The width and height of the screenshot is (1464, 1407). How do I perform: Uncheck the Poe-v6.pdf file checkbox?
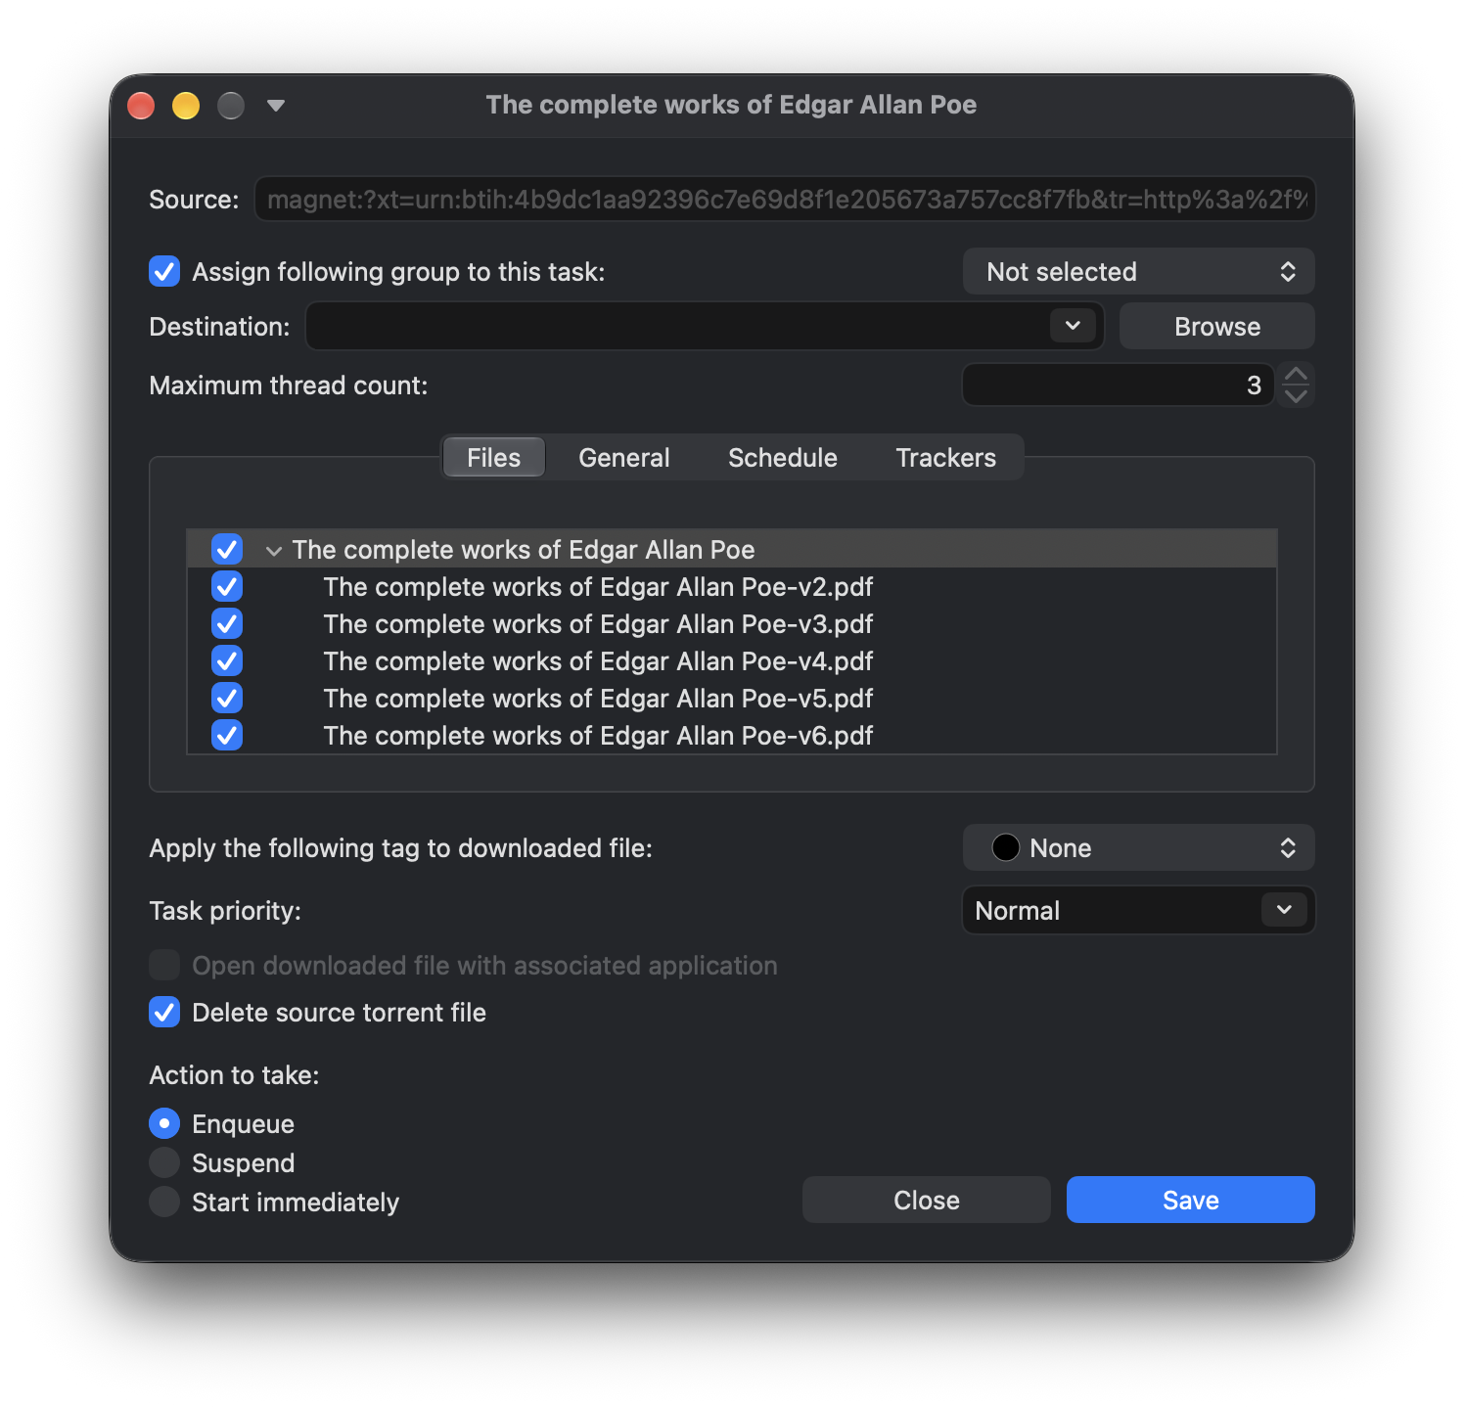(227, 735)
